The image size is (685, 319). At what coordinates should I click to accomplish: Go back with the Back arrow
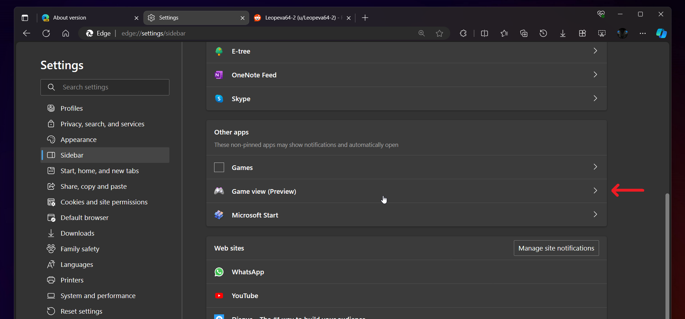pos(27,33)
